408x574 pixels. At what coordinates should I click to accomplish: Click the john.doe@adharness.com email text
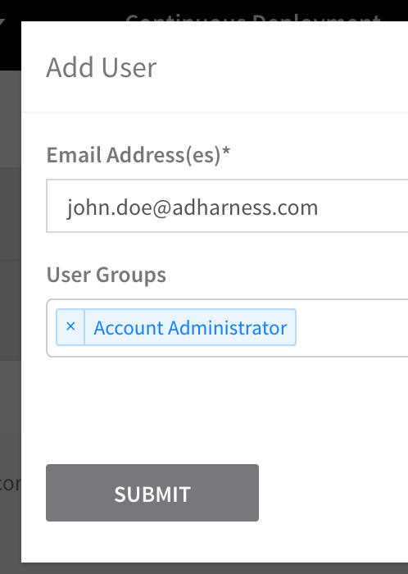[x=193, y=207]
